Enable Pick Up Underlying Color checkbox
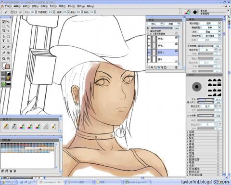Viewport: 231px width, 185px height. (x=148, y=34)
